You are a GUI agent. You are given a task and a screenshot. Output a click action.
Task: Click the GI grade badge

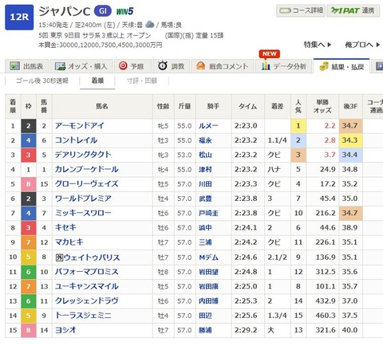(103, 11)
